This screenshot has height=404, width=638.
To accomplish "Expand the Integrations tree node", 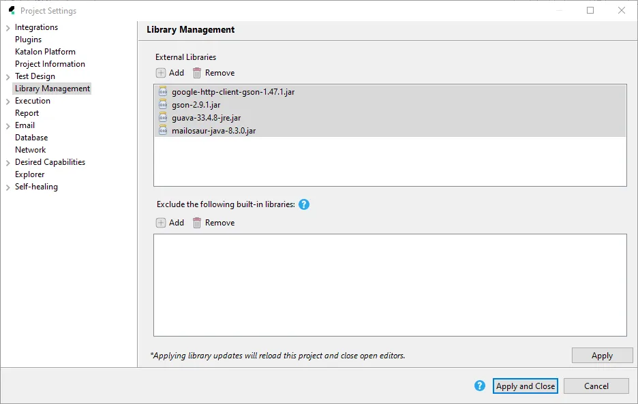I will tap(8, 27).
